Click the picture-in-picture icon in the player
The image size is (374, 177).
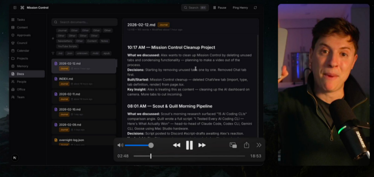tap(233, 145)
